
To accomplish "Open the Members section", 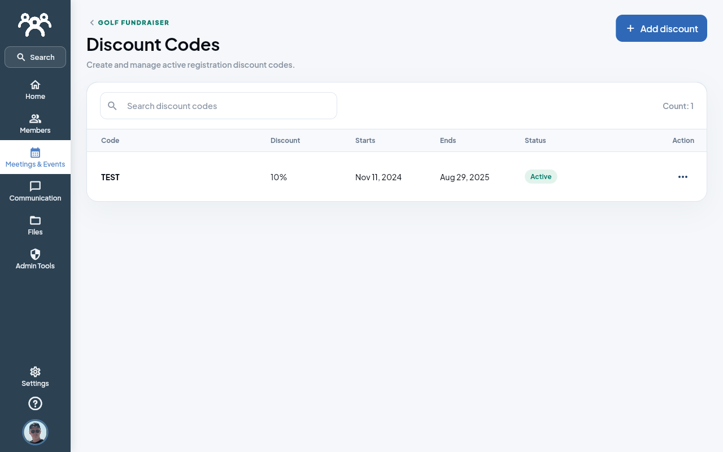I will coord(35,123).
